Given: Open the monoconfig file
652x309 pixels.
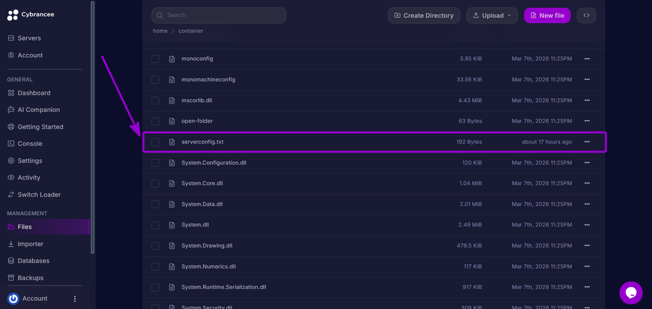Looking at the screenshot, I should [197, 59].
